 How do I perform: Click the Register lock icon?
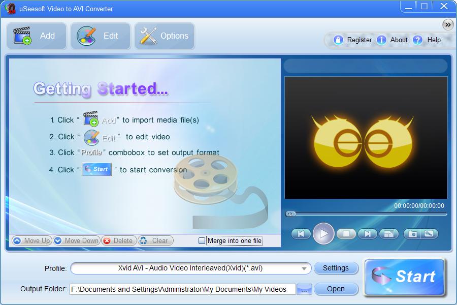[x=338, y=40]
